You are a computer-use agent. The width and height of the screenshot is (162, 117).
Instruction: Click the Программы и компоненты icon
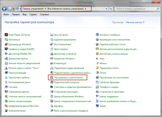point(52,77)
